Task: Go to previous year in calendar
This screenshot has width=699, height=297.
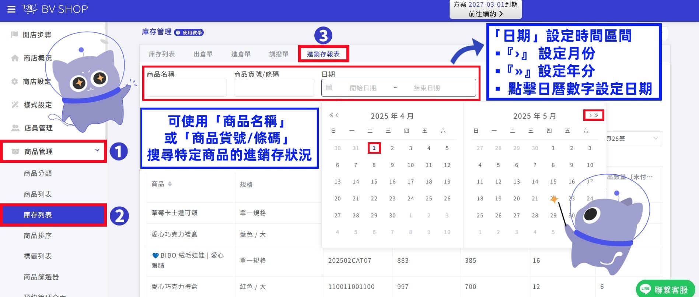Action: 331,115
